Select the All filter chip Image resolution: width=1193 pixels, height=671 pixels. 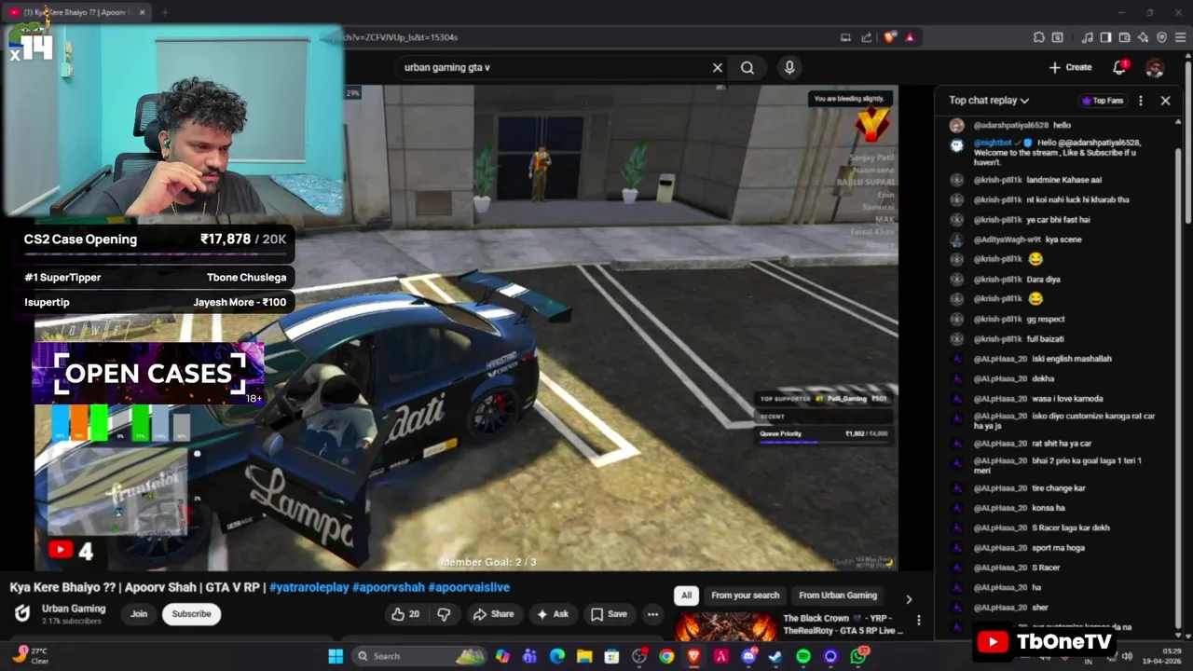[687, 596]
